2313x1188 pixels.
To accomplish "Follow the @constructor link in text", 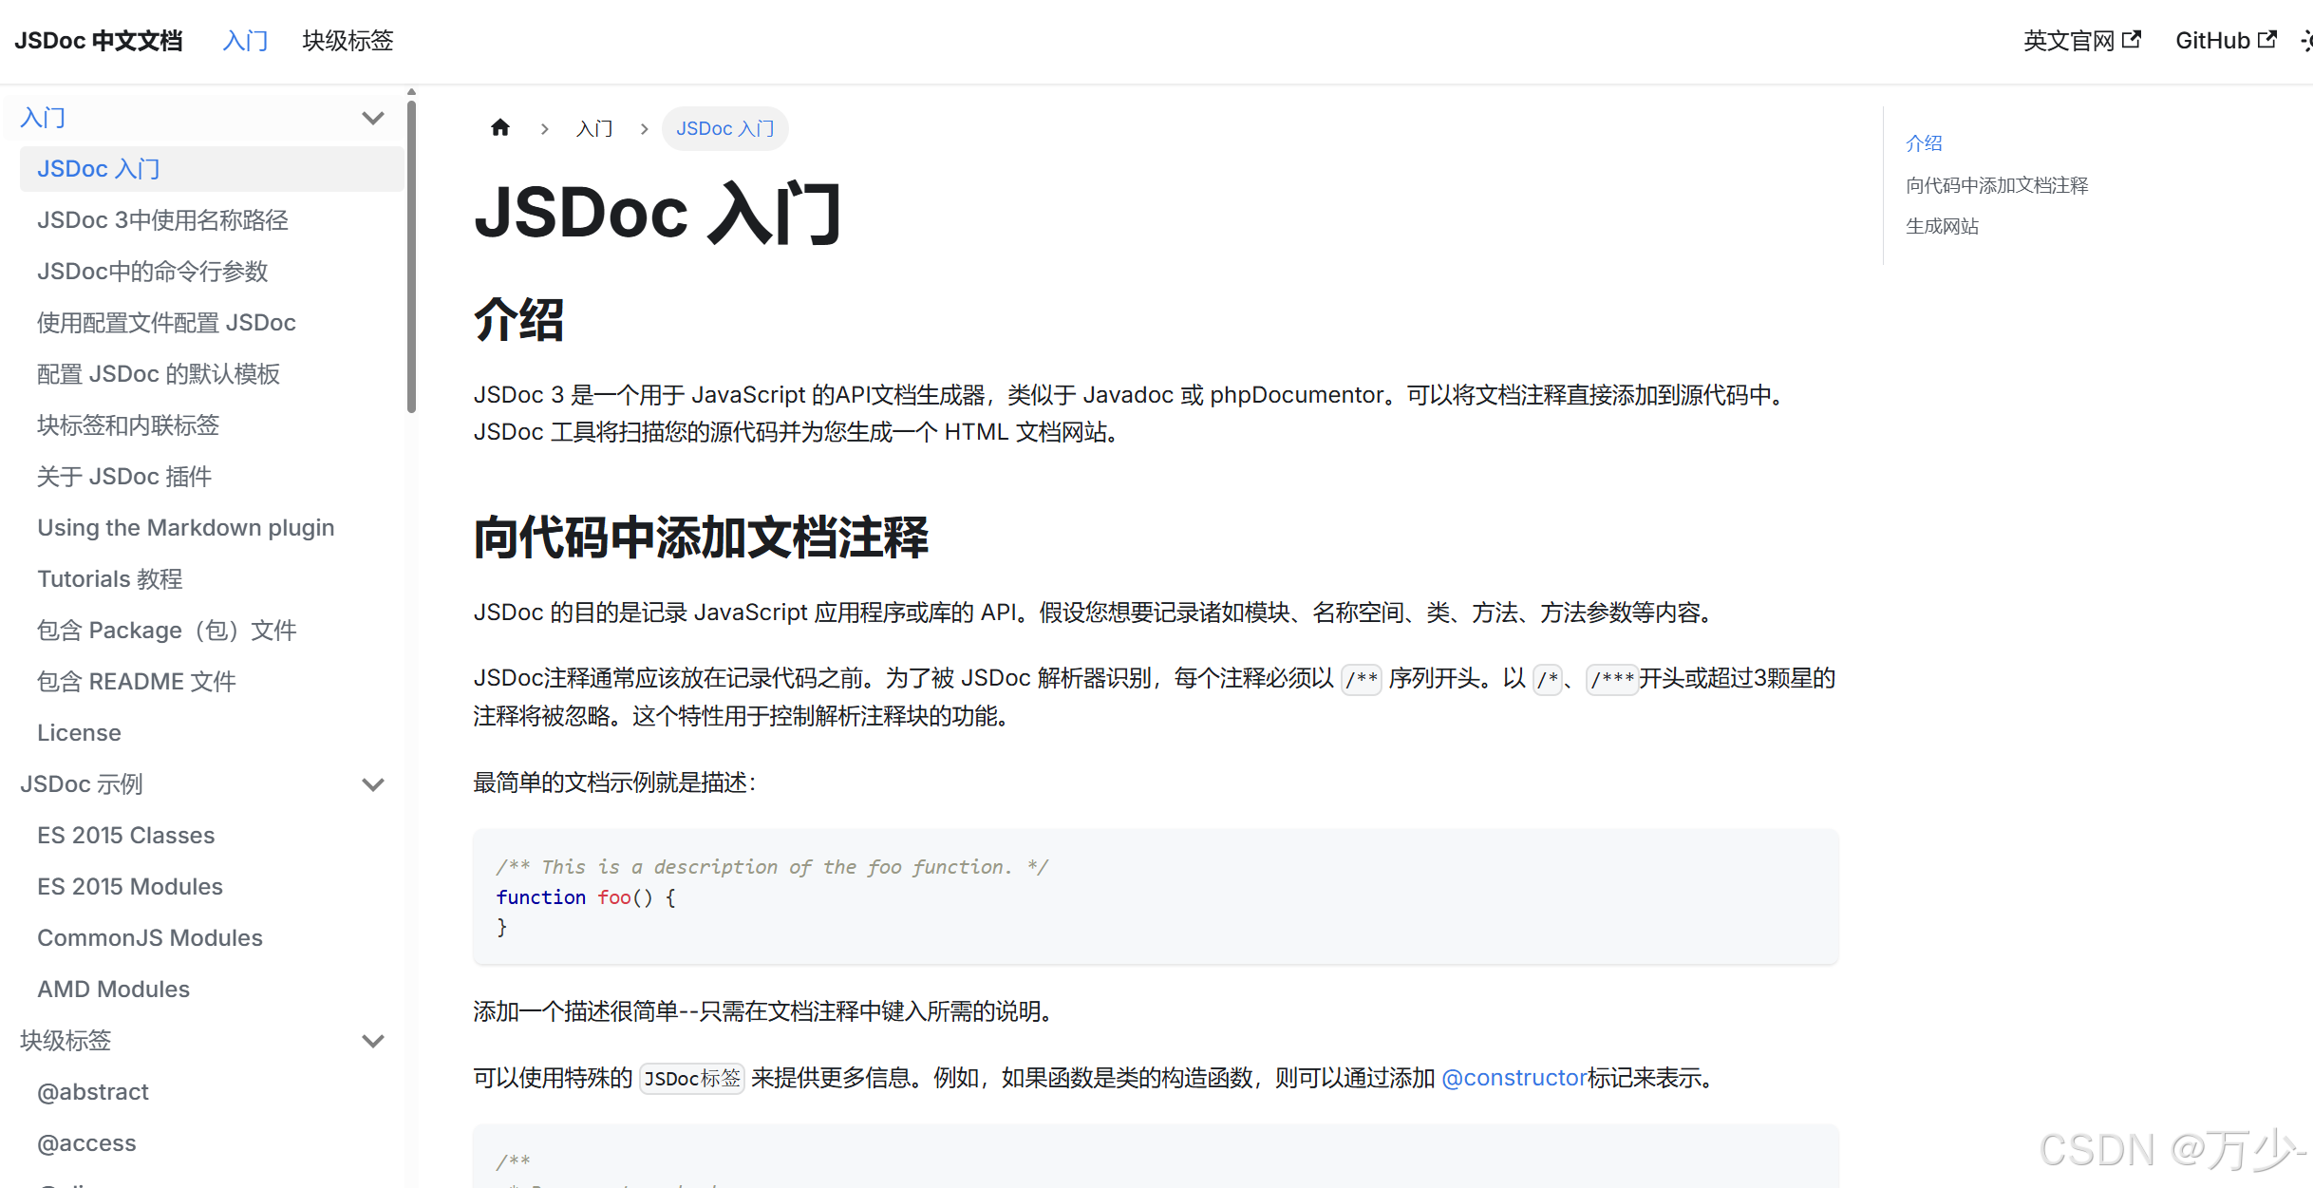I will [x=1514, y=1078].
